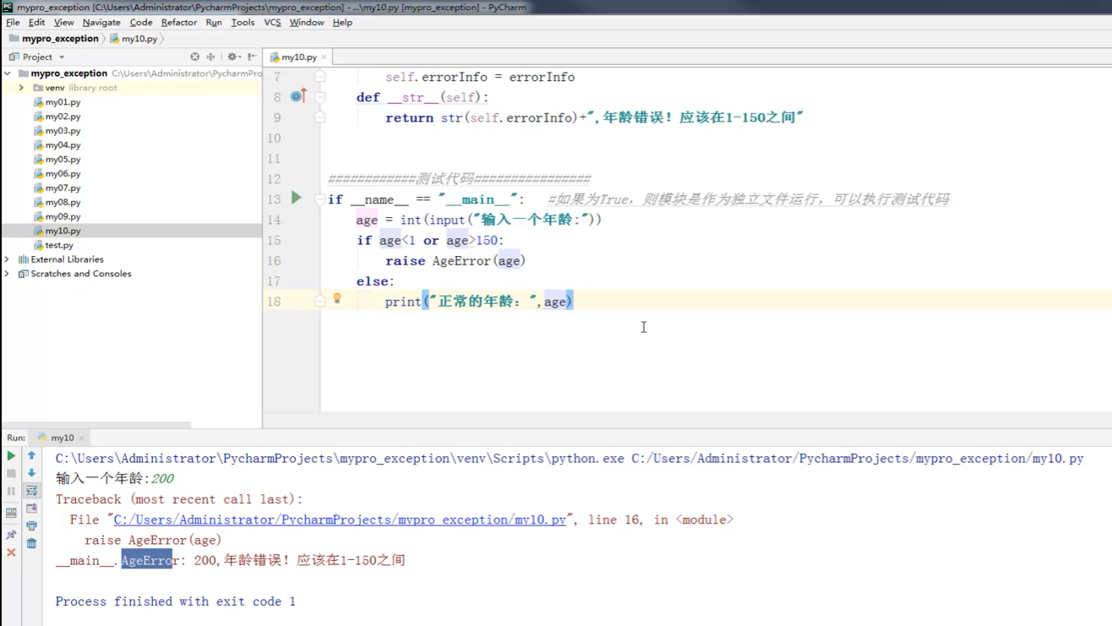Collapse the mypro_exception root folder
Viewport: 1112px width, 626px height.
[8, 73]
